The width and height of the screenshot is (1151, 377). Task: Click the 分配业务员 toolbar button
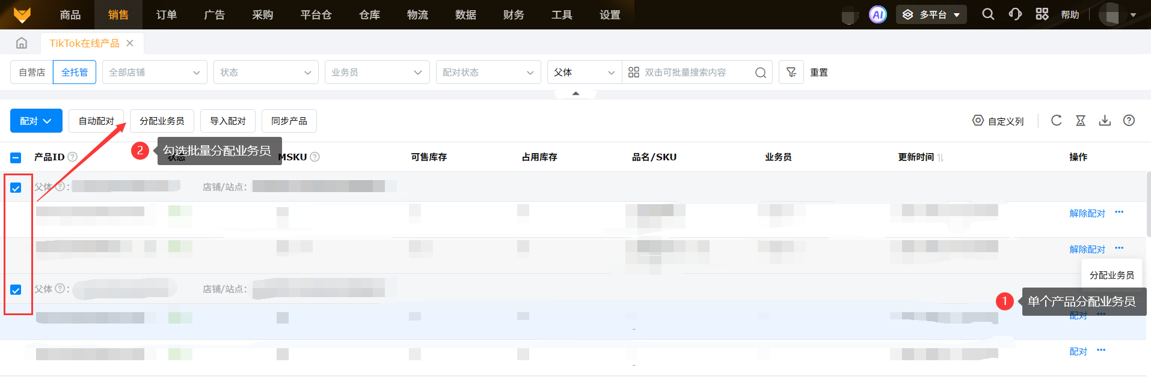[x=162, y=121]
